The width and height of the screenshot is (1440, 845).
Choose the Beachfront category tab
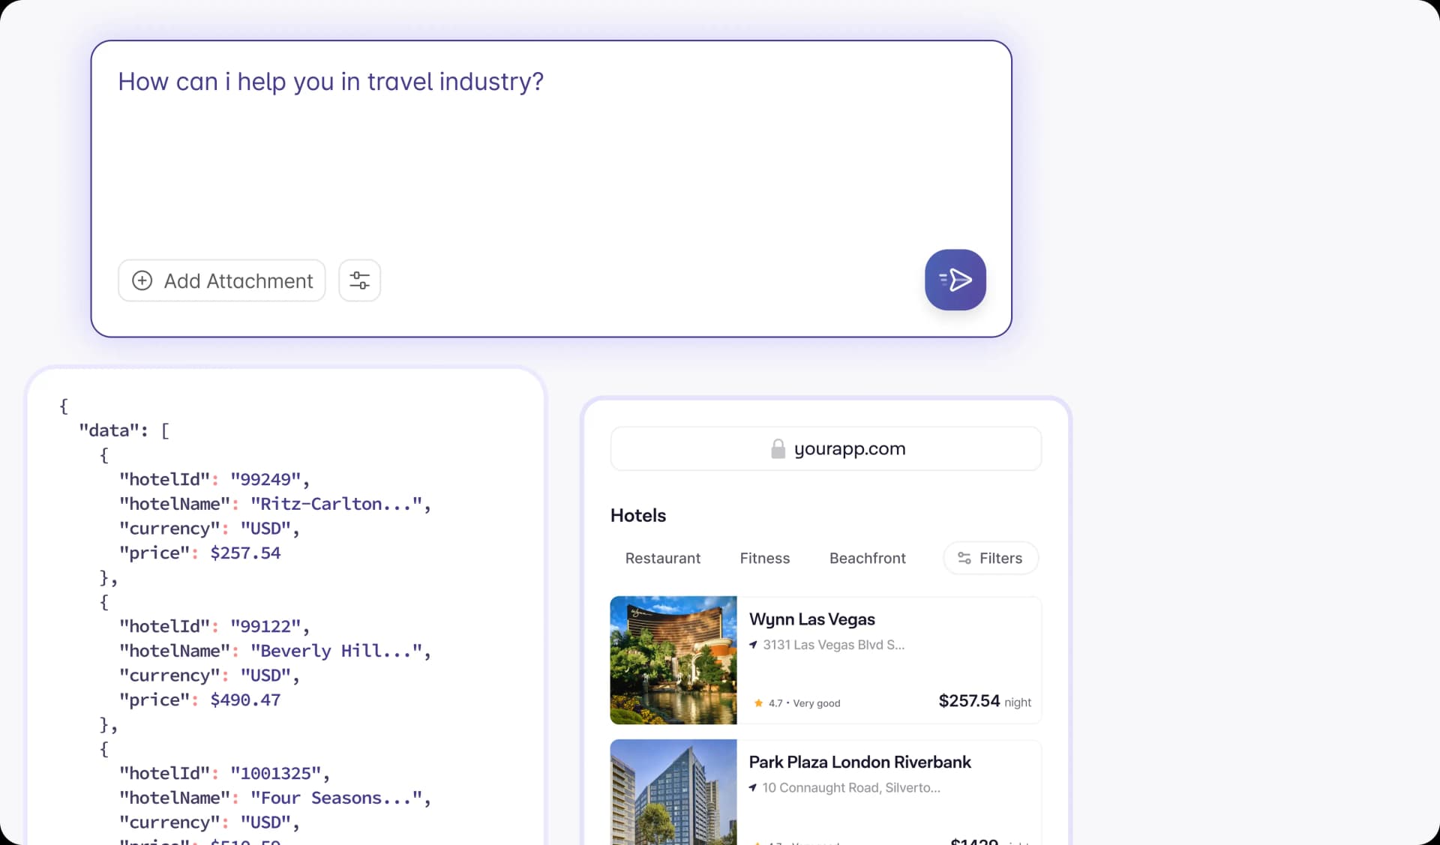(867, 558)
